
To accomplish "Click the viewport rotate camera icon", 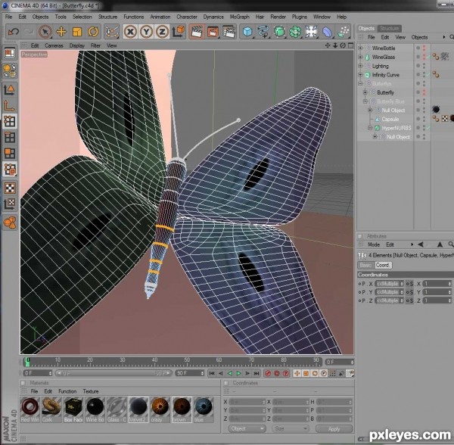I will pos(343,45).
